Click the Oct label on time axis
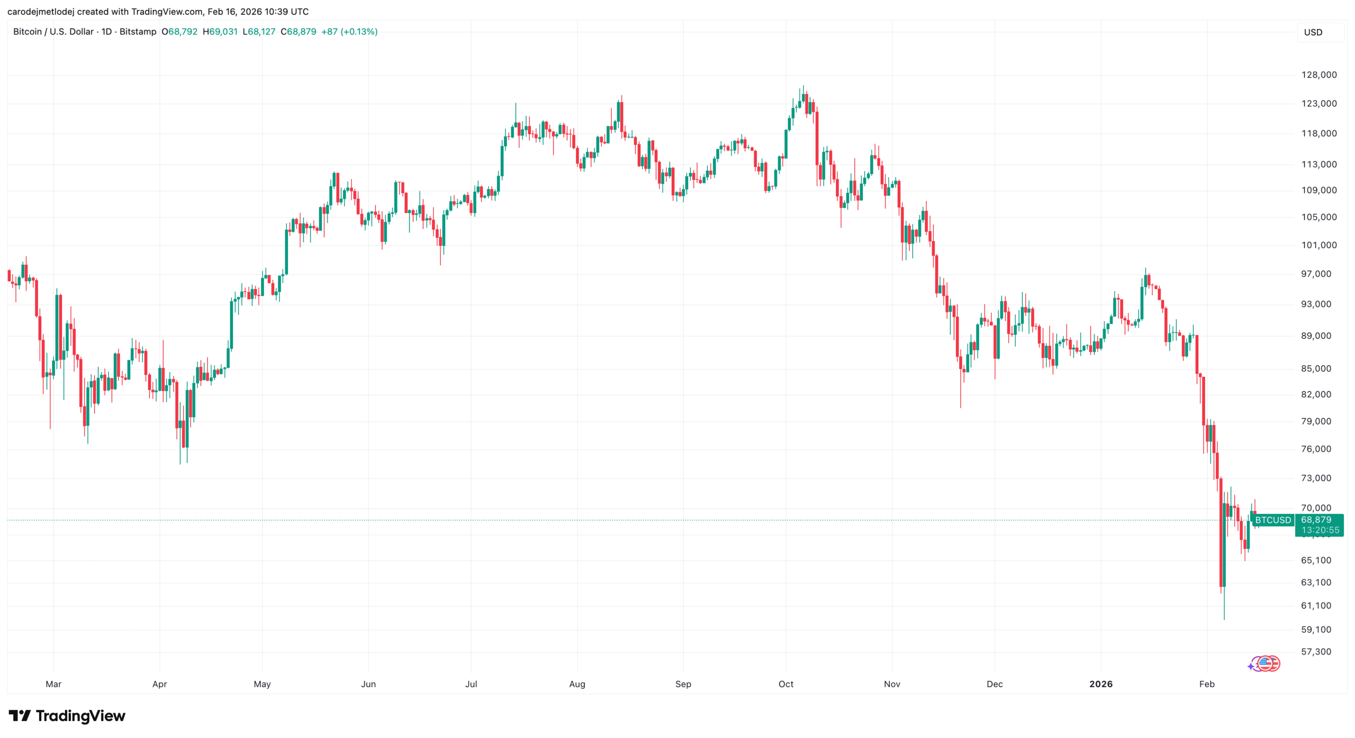The width and height of the screenshot is (1355, 738). pyautogui.click(x=785, y=684)
